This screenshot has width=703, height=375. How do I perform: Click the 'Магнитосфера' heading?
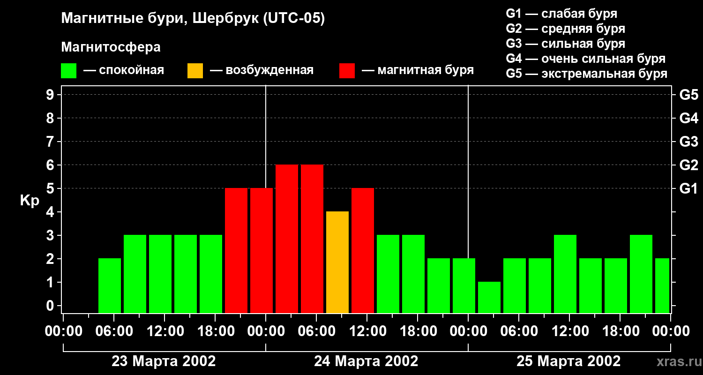pyautogui.click(x=111, y=47)
